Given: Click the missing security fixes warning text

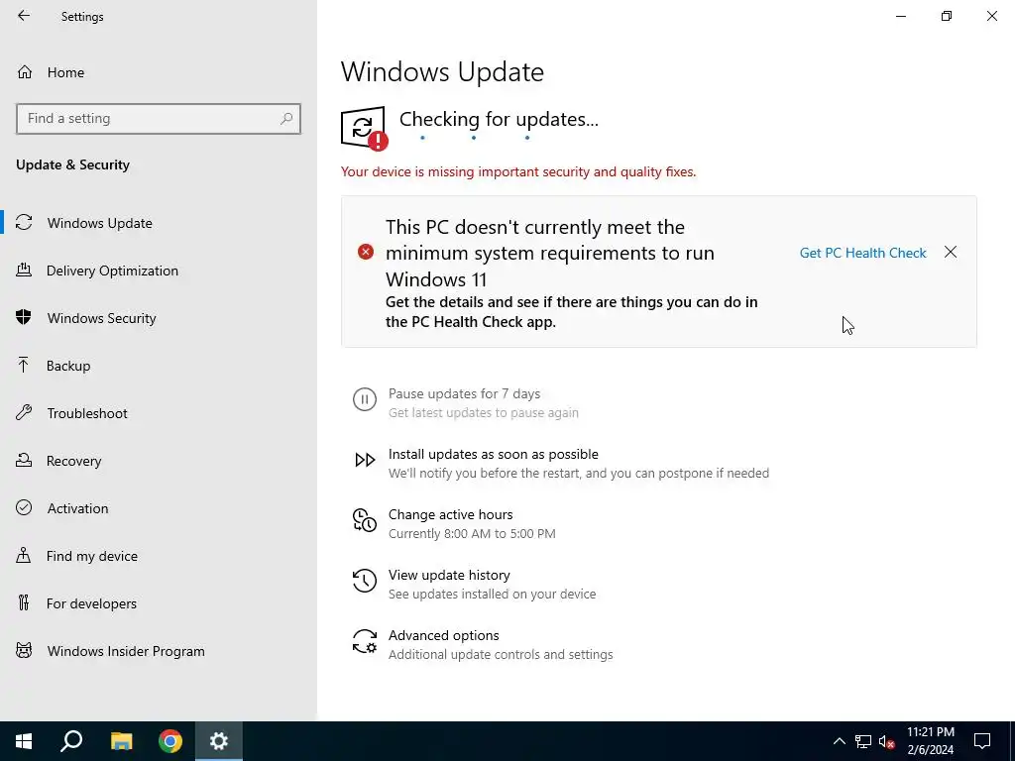Looking at the screenshot, I should coord(518,171).
